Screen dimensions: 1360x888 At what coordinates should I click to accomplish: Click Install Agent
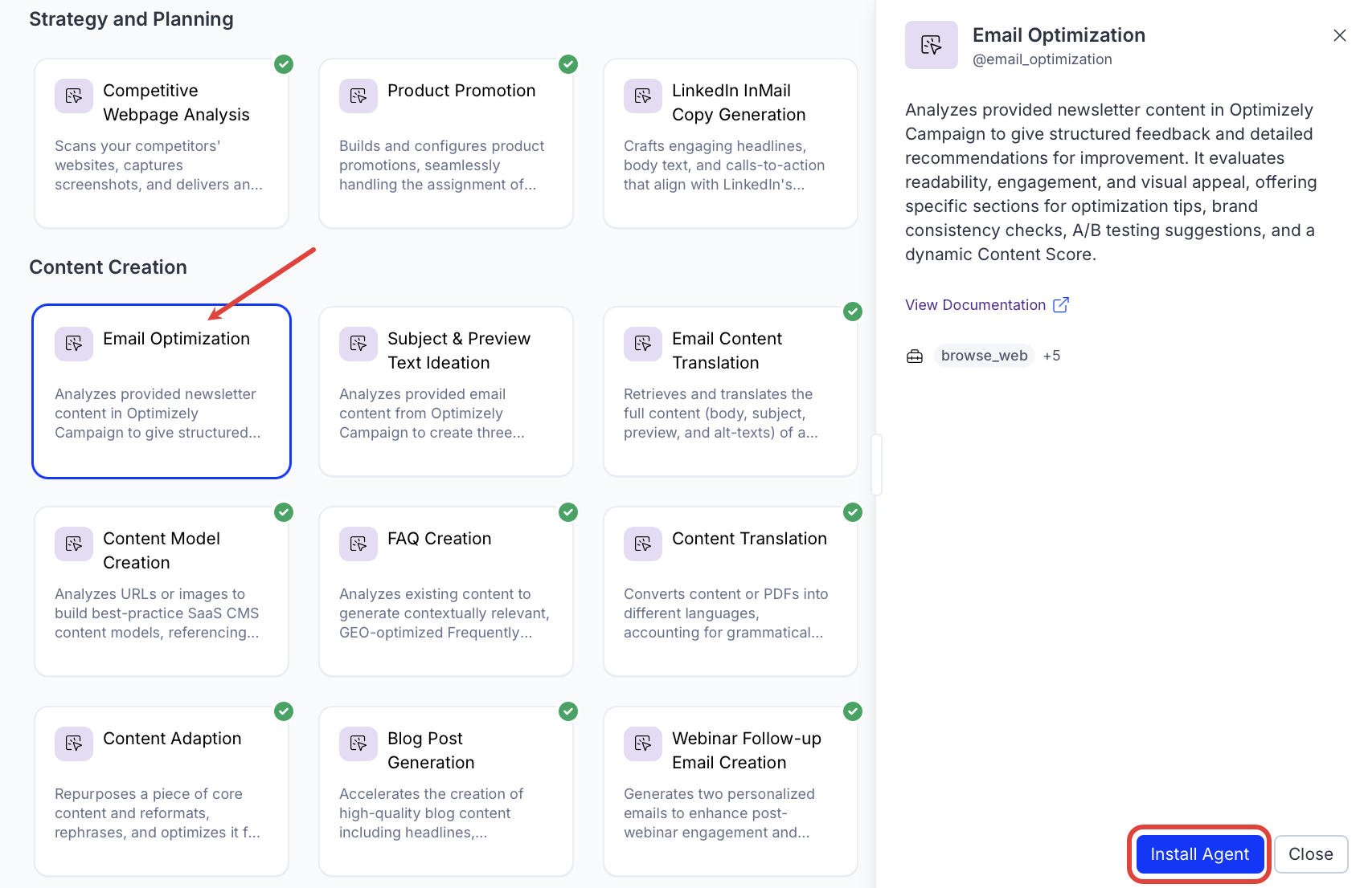click(x=1198, y=853)
